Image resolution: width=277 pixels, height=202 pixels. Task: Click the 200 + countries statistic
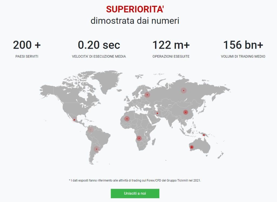[27, 45]
